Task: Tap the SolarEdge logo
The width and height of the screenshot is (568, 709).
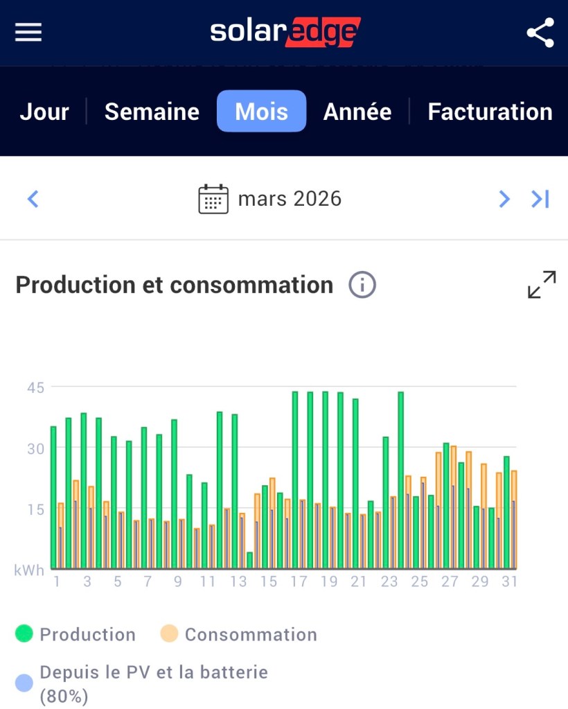Action: [x=285, y=32]
